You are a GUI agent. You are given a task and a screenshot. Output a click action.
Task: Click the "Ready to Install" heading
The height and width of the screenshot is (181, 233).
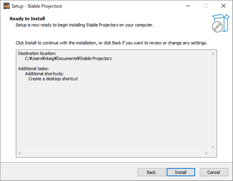point(27,19)
